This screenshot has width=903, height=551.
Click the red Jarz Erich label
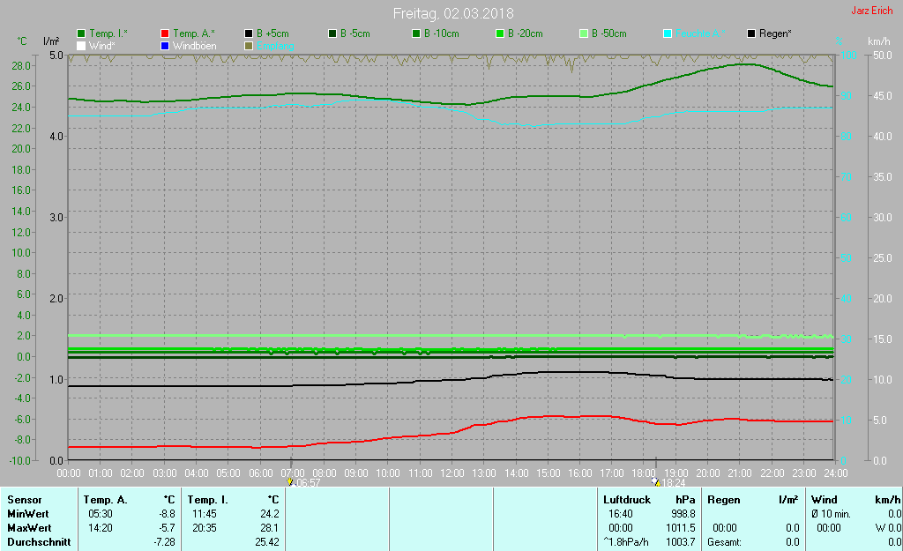872,11
